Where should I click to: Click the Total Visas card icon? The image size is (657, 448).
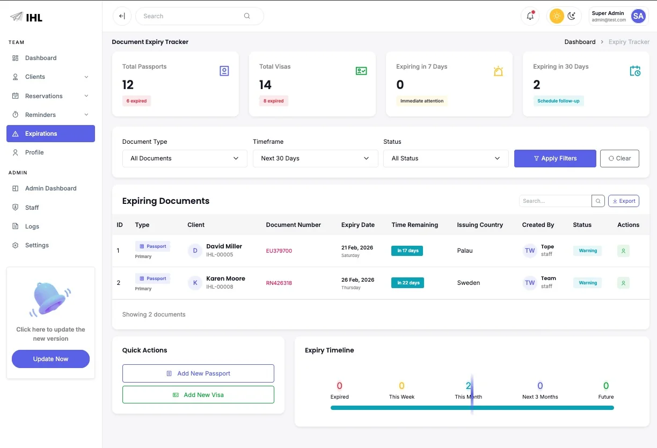(x=361, y=71)
